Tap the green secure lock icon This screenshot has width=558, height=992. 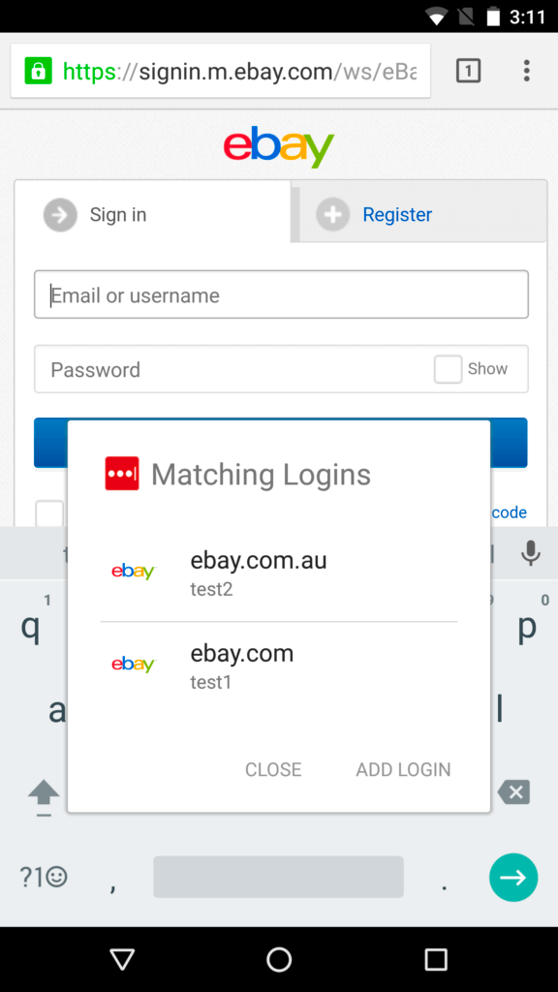38,71
